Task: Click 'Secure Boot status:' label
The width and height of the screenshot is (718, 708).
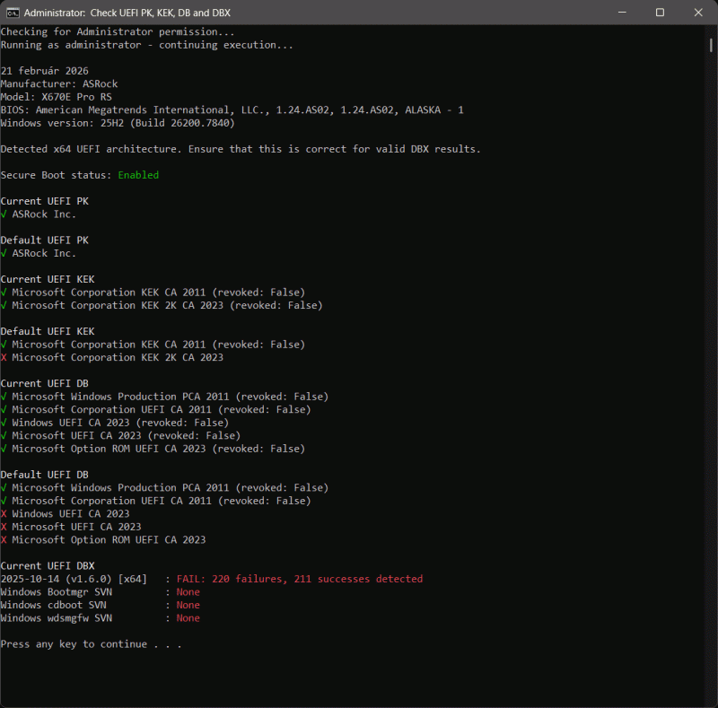Action: (56, 175)
